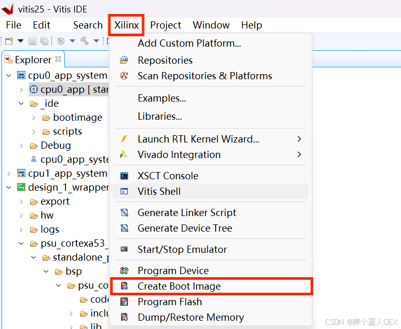Open the Xilinx menu

pyautogui.click(x=126, y=25)
